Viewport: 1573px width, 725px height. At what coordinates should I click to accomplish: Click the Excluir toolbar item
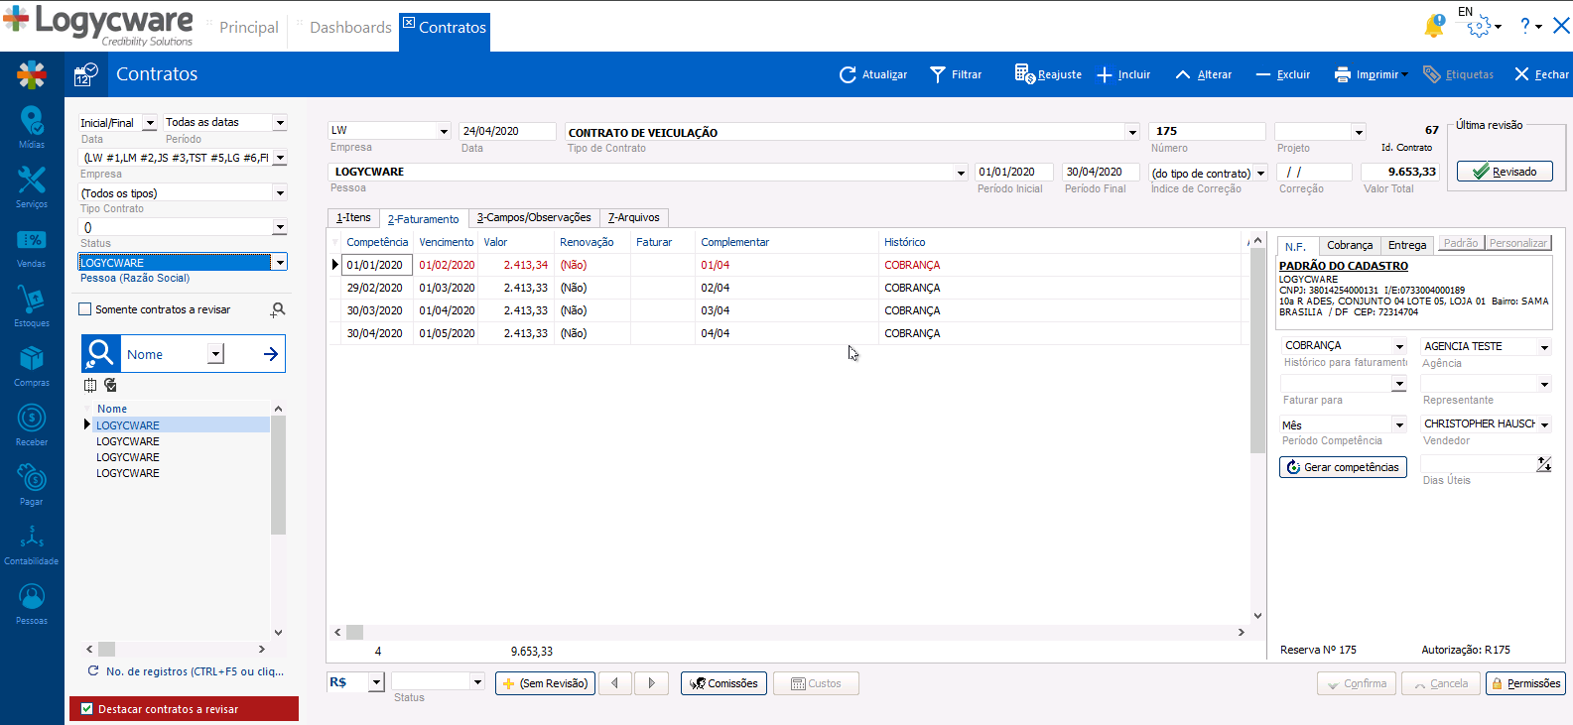pyautogui.click(x=1282, y=74)
